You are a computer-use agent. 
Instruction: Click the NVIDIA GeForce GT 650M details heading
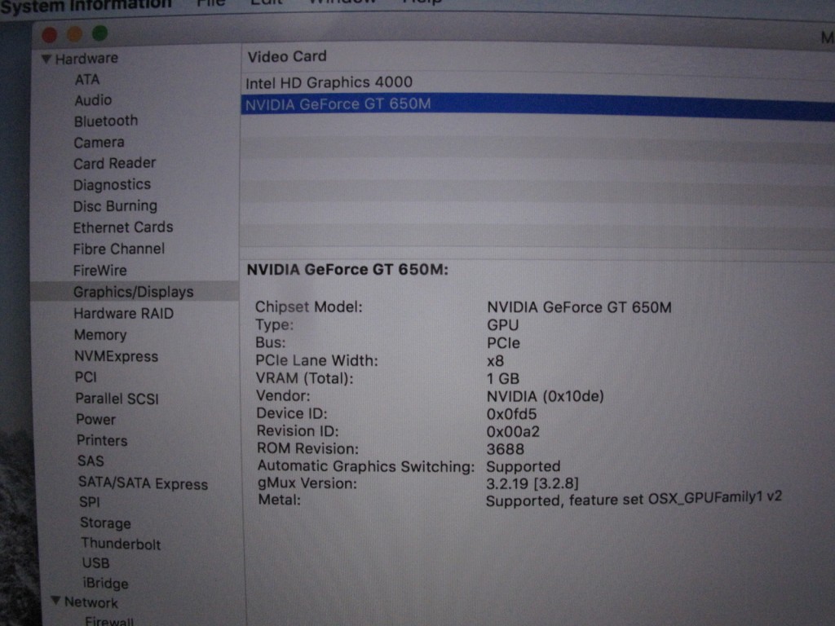pos(347,270)
